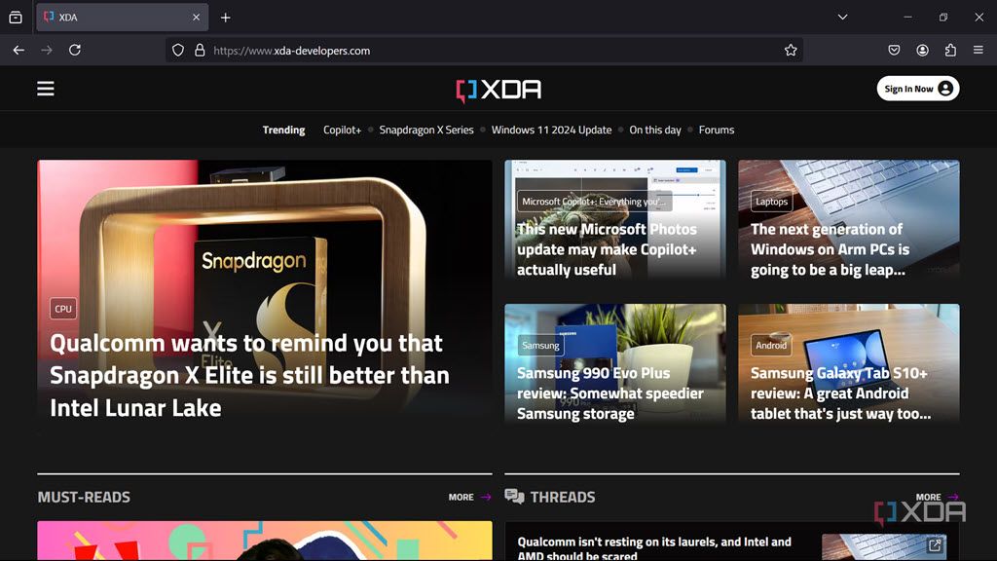Viewport: 997px width, 561px height.
Task: Click the CPU category tag
Action: click(63, 309)
